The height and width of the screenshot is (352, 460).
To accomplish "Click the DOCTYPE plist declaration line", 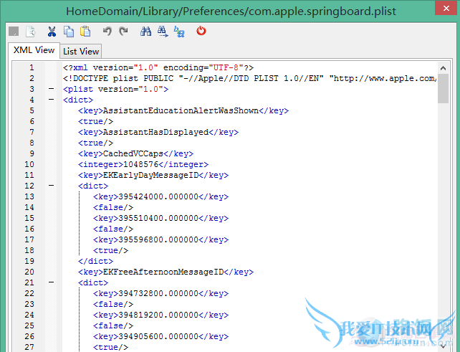I will [249, 78].
